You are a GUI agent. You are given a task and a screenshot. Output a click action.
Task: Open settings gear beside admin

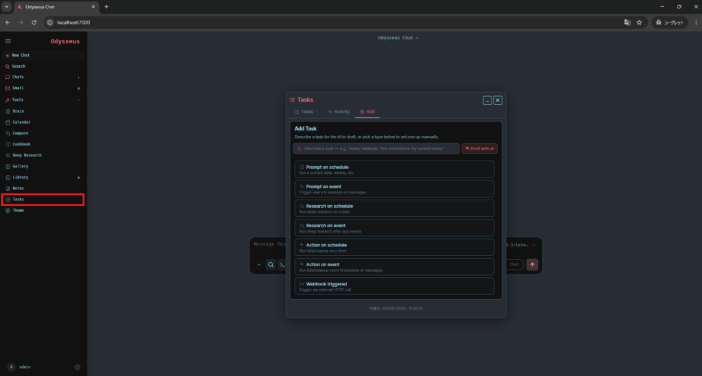[x=77, y=367]
